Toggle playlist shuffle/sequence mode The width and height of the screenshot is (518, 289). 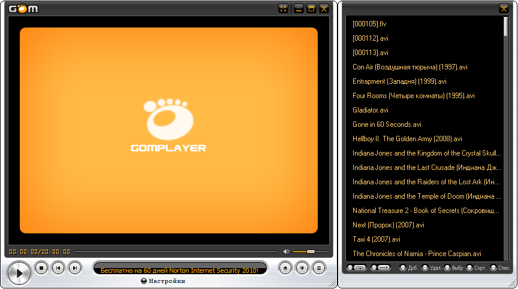click(382, 267)
